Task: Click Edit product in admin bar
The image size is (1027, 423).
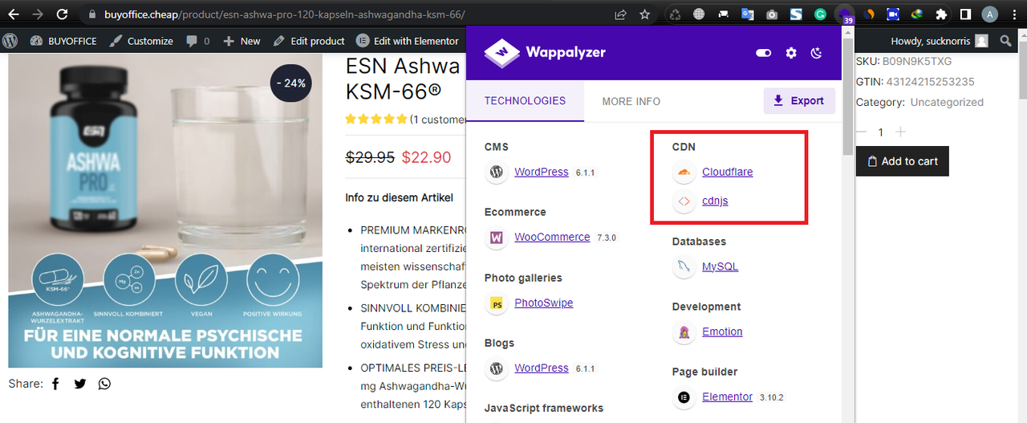Action: click(309, 41)
